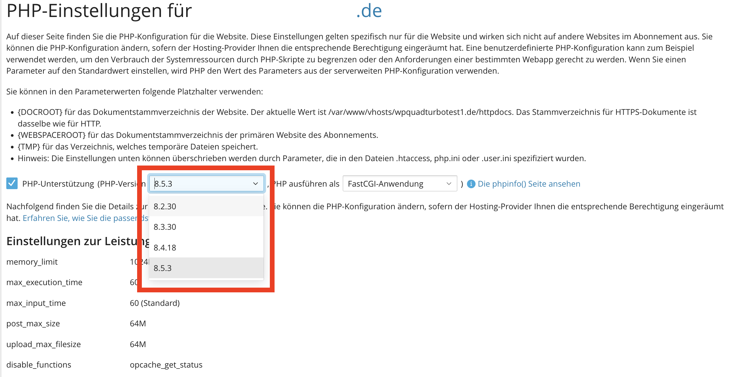This screenshot has height=377, width=729.
Task: Click the chevron arrow of PHP version dropdown
Action: coord(255,183)
